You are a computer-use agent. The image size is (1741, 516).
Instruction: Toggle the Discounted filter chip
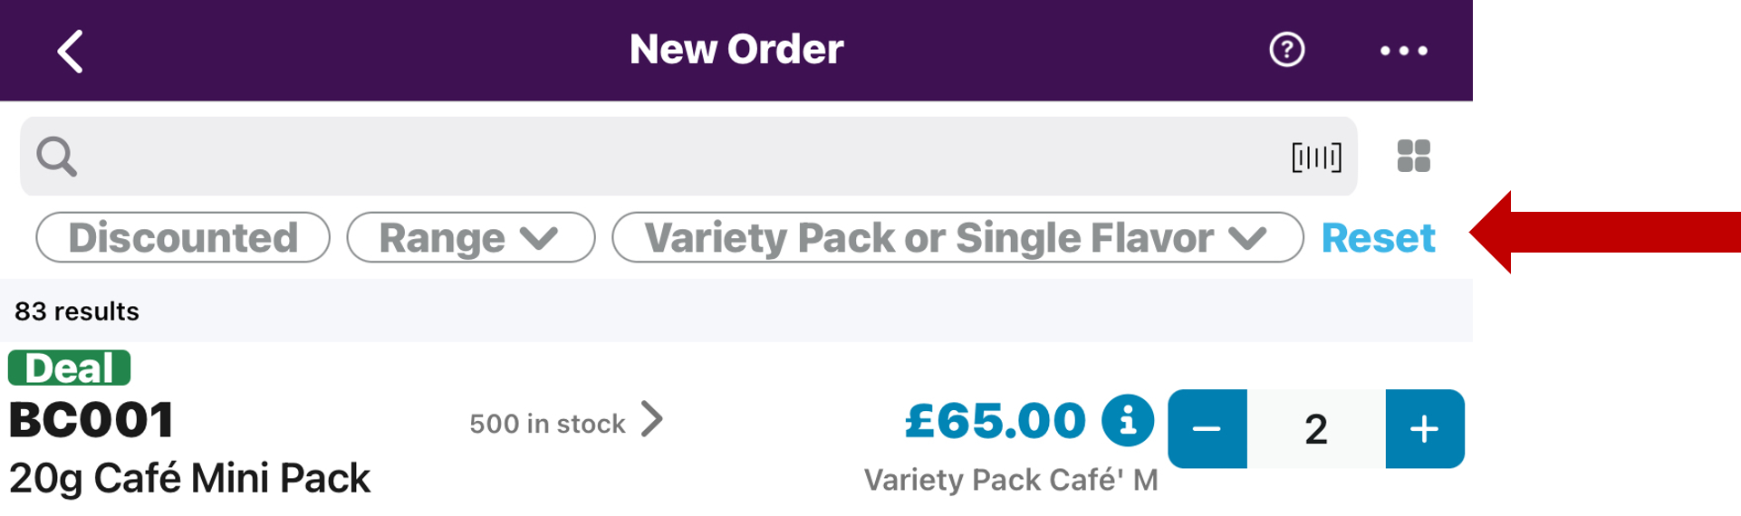pyautogui.click(x=183, y=238)
